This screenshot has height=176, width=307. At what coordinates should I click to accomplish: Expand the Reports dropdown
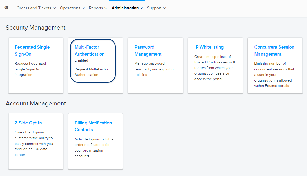tap(98, 8)
